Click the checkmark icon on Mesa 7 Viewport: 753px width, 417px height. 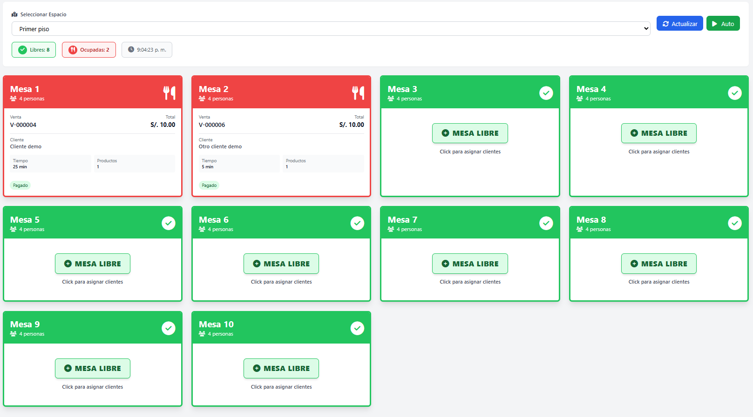pos(546,223)
